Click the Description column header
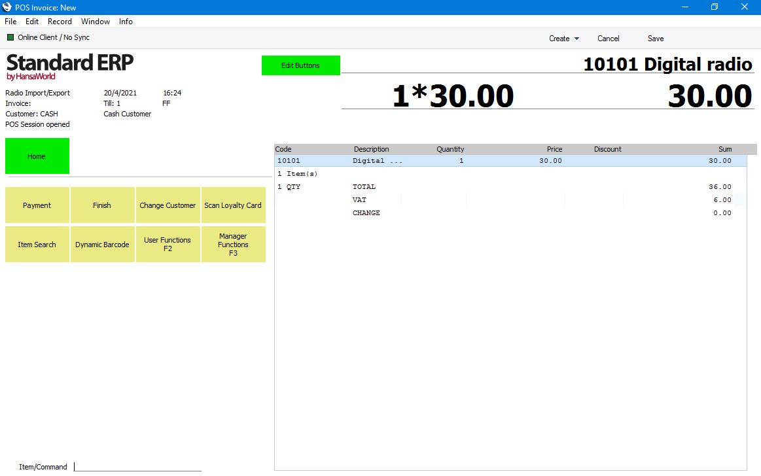 pyautogui.click(x=371, y=149)
